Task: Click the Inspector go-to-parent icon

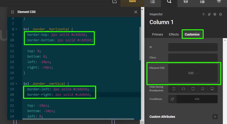Action: point(204,14)
